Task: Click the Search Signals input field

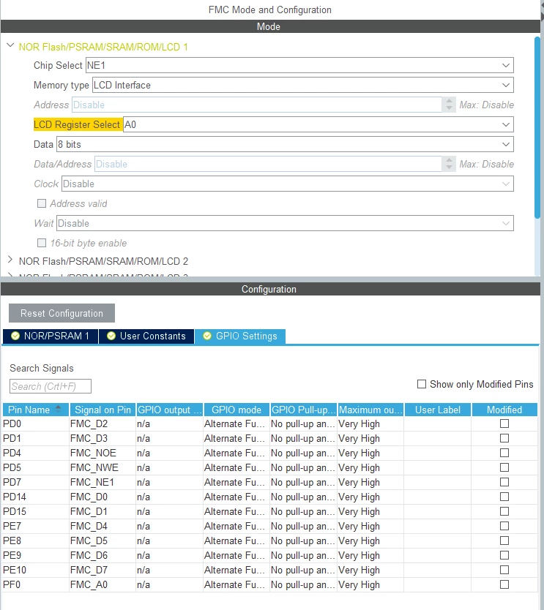Action: 51,386
